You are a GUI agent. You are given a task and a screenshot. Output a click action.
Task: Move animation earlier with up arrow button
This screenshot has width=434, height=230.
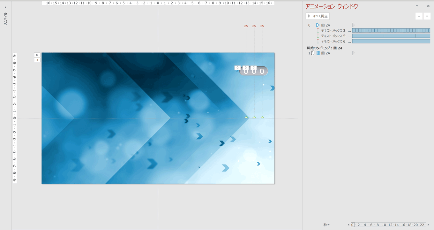pyautogui.click(x=419, y=16)
